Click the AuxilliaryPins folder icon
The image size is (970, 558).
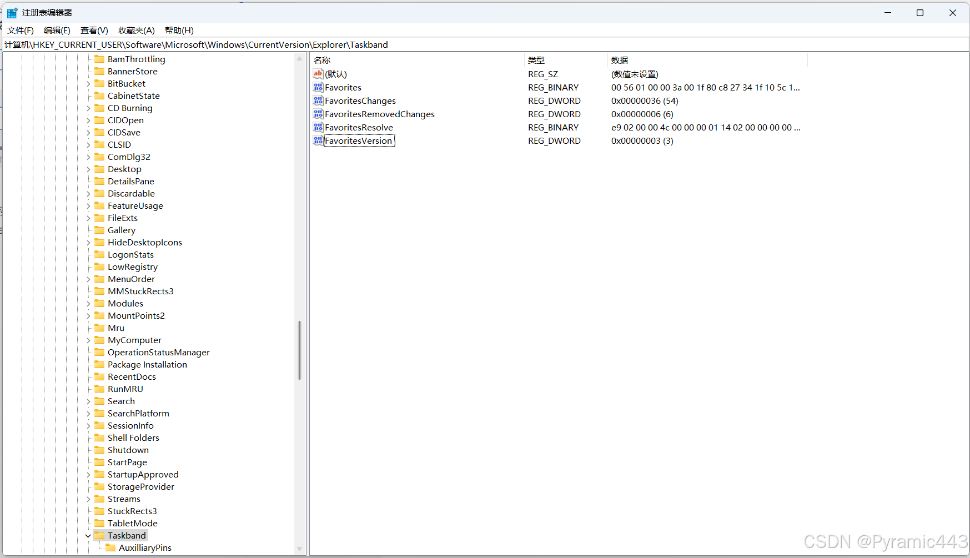110,547
